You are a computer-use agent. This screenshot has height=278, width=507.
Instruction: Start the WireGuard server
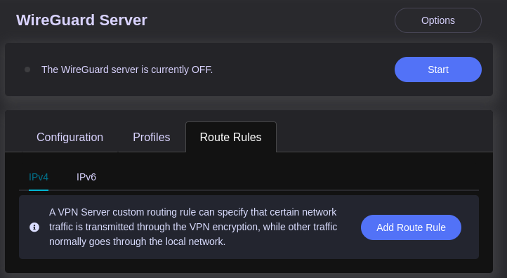437,69
